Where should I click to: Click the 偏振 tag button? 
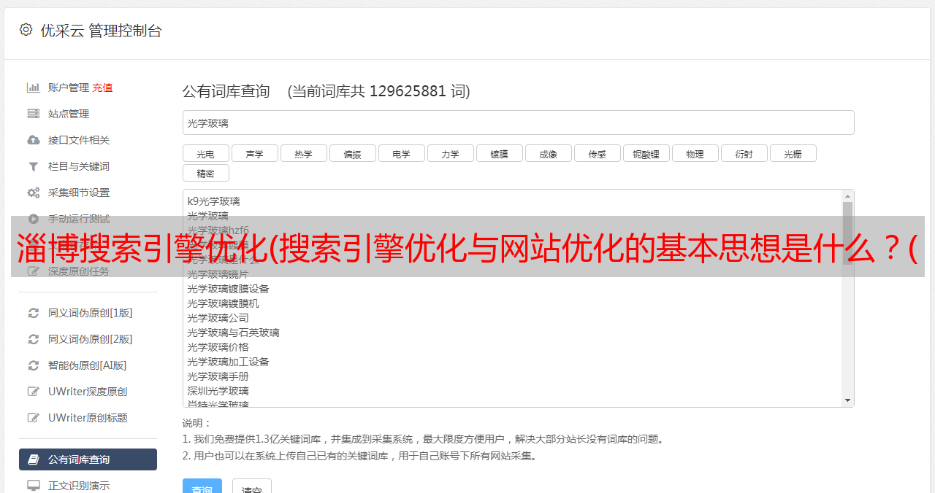[352, 153]
